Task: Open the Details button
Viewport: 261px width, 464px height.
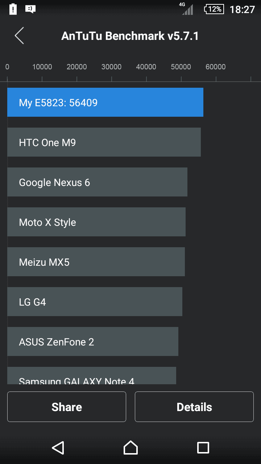Action: coord(194,407)
